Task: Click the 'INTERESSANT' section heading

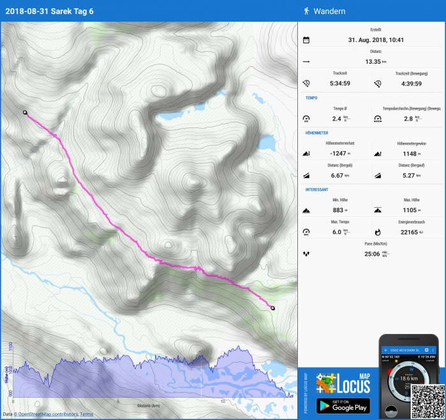Action: point(316,189)
